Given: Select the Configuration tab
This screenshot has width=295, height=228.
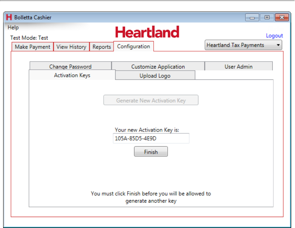Looking at the screenshot, I should point(133,46).
